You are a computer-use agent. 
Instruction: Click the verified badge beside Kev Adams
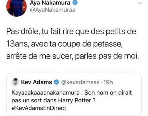(x=56, y=82)
